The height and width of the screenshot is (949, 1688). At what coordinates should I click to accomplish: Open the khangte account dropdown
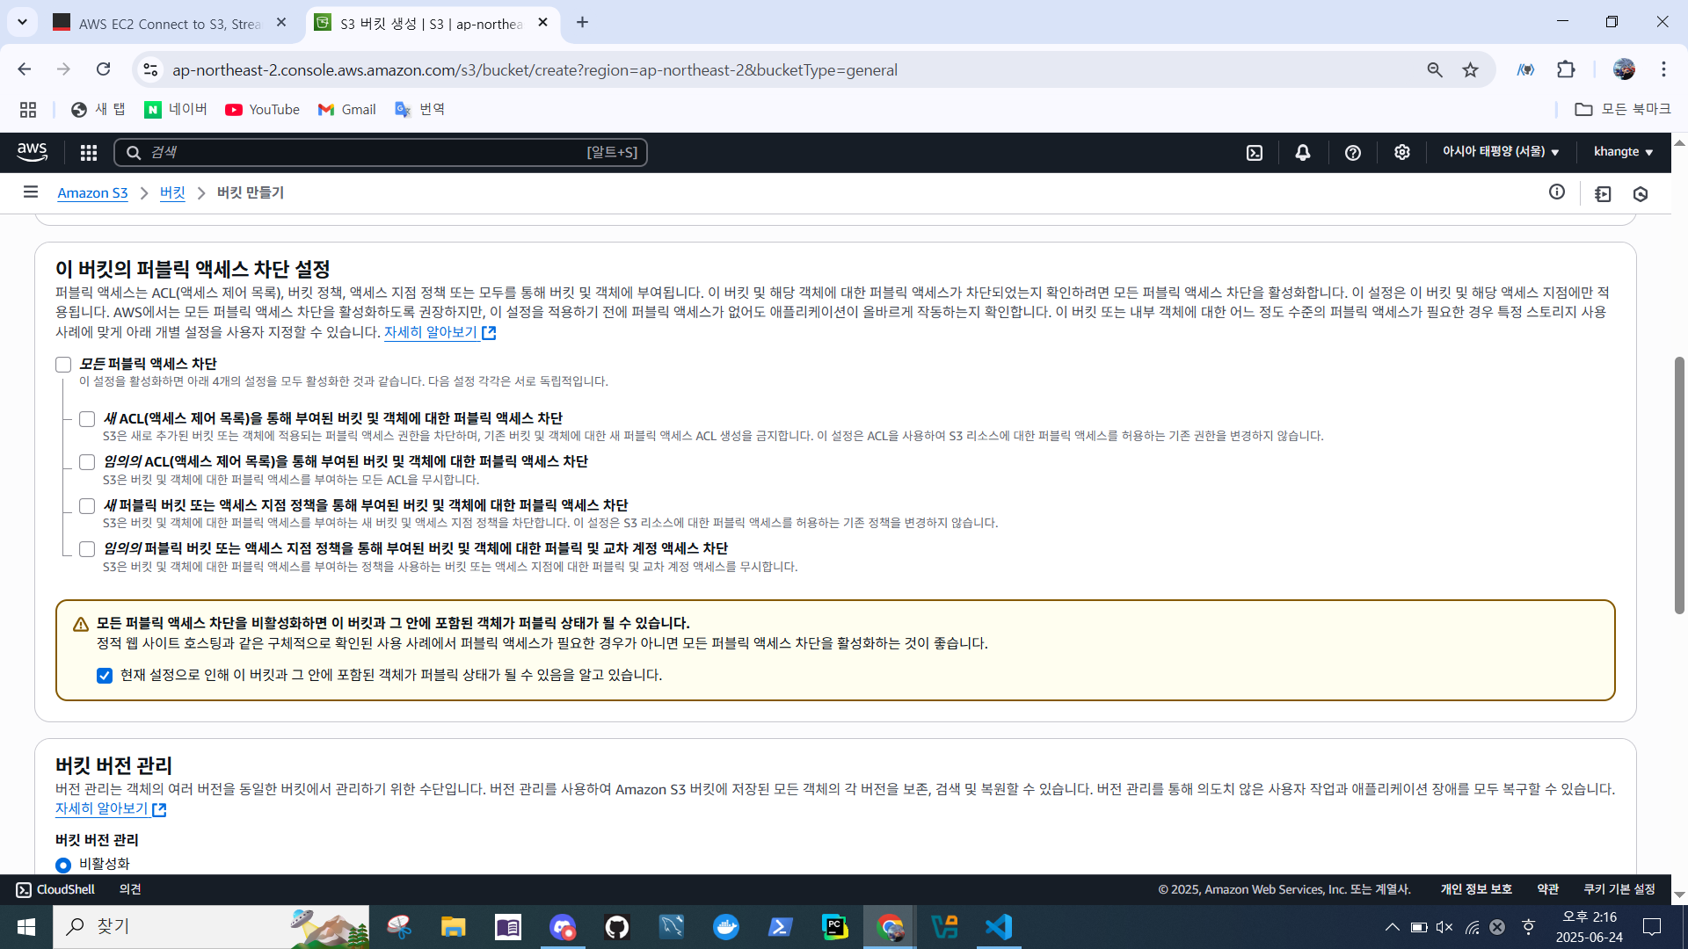1623,151
